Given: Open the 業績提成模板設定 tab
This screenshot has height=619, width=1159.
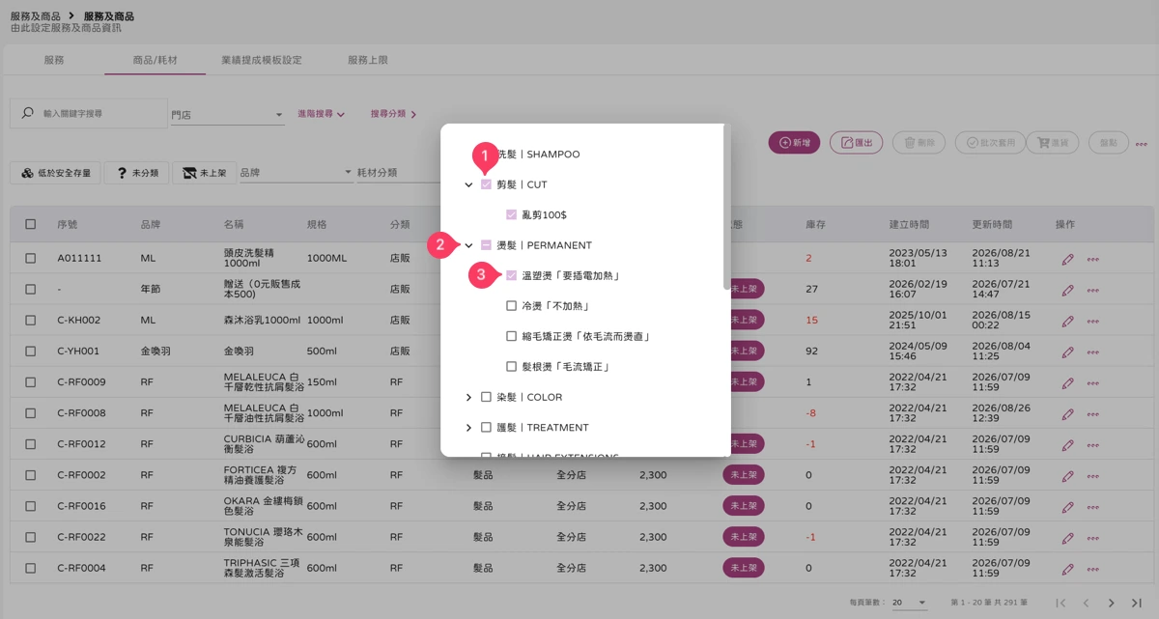Looking at the screenshot, I should [261, 60].
